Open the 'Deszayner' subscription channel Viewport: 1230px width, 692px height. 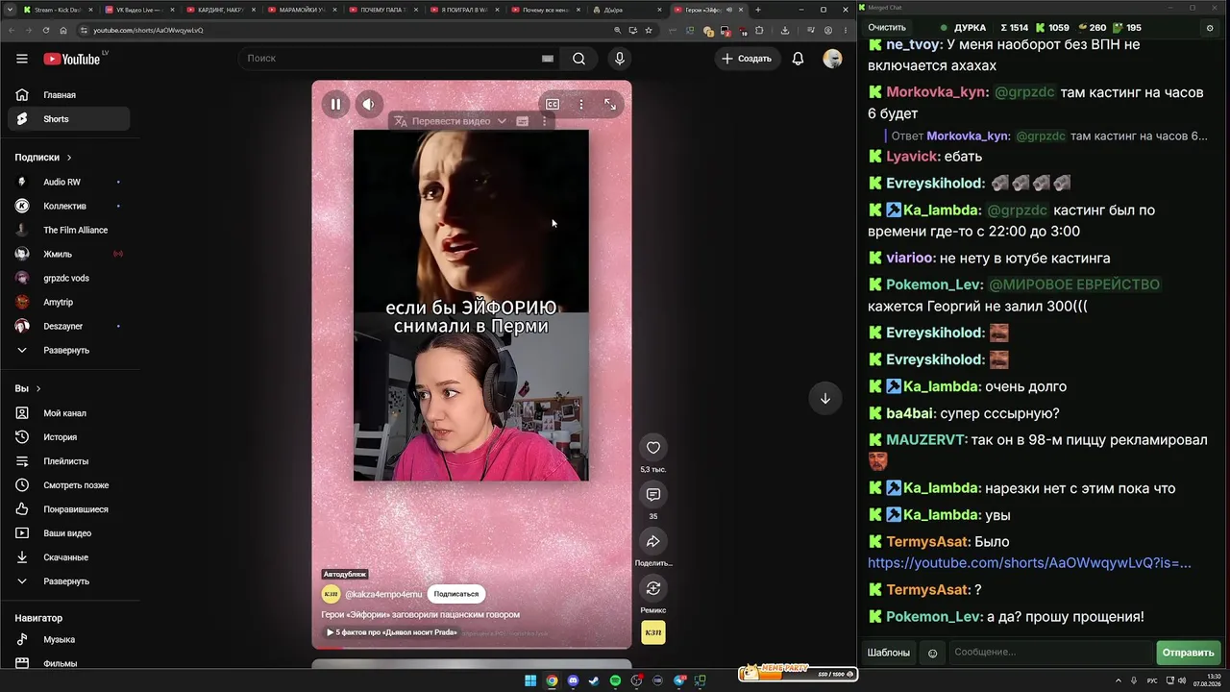(x=67, y=326)
